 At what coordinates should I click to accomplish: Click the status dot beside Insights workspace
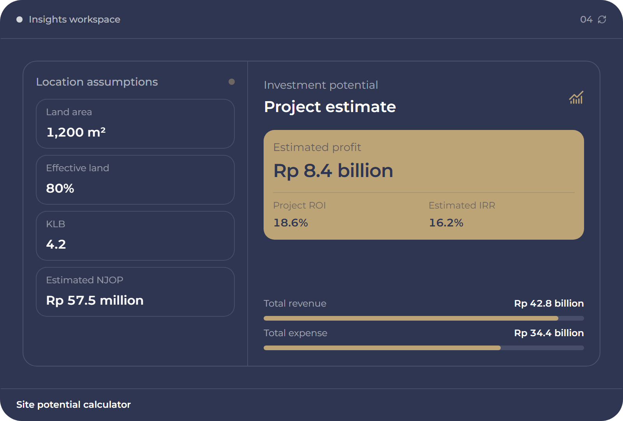click(19, 19)
